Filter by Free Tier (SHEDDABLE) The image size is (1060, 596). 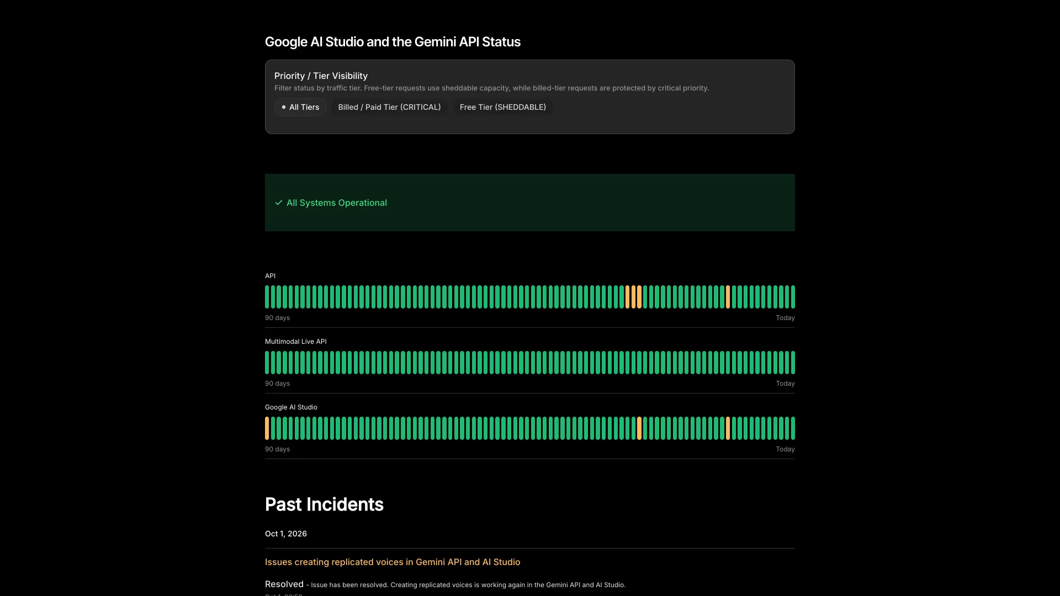(502, 107)
